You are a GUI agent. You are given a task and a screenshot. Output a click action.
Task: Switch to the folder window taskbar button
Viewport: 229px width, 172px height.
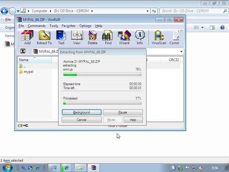[80, 168]
